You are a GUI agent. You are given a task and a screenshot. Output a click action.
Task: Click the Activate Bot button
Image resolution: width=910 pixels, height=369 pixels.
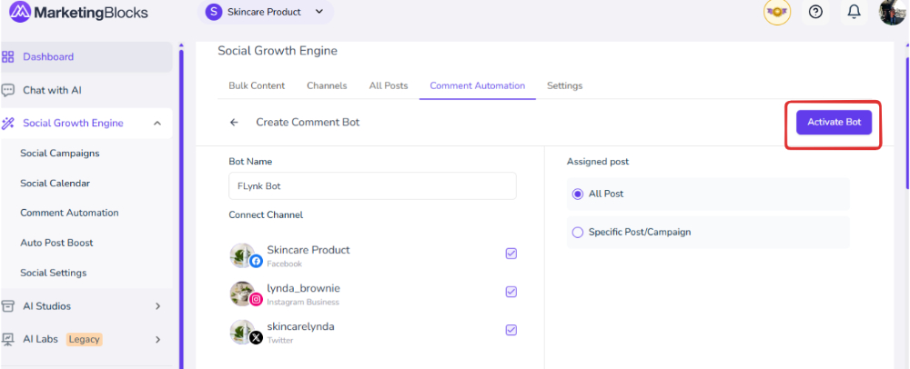834,123
